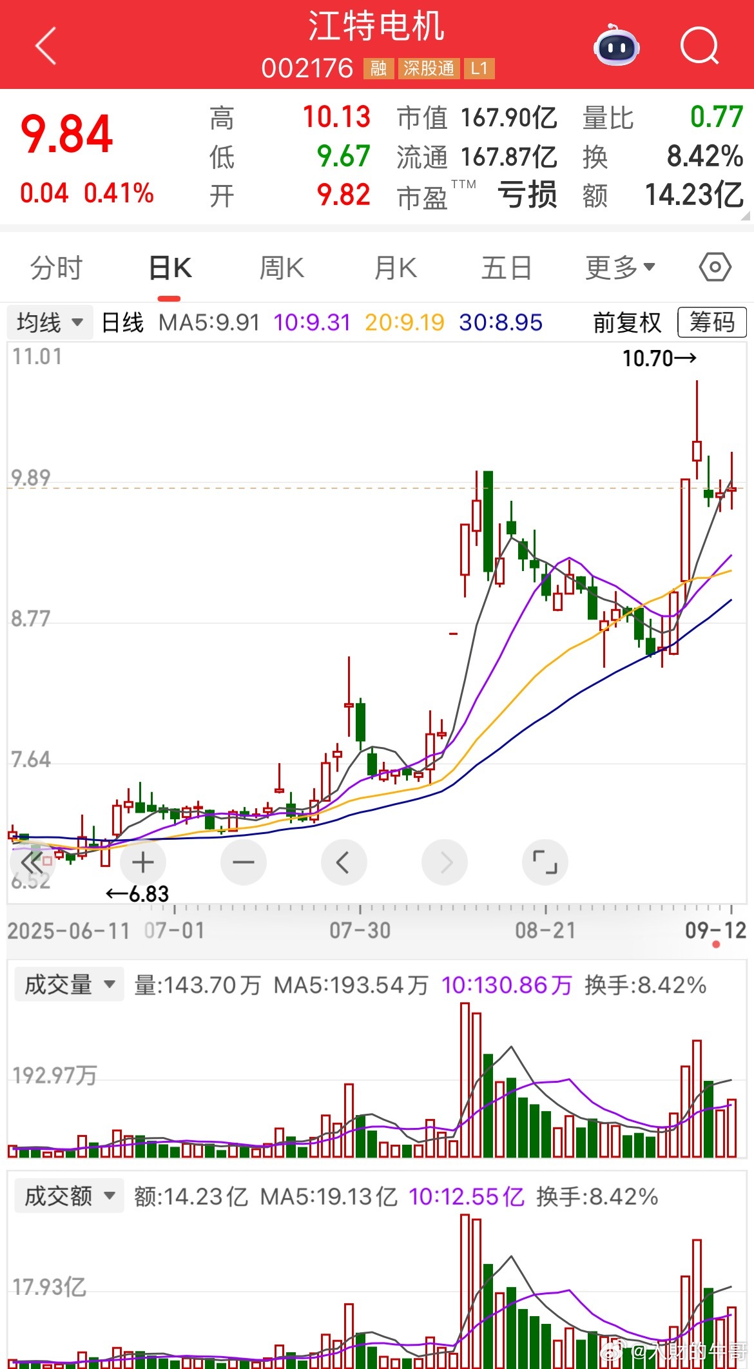Select the 五日 tab
The image size is (754, 1369).
507,267
